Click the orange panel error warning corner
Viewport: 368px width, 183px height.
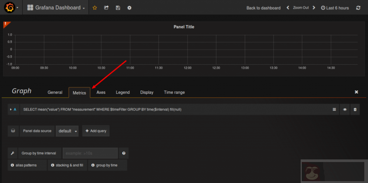point(6,24)
